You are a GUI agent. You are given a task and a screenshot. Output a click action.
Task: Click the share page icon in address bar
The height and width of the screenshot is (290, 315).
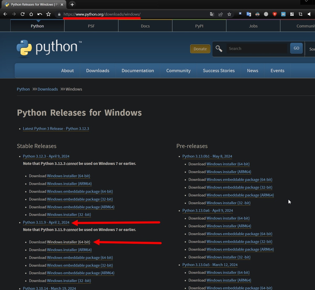click(x=220, y=14)
